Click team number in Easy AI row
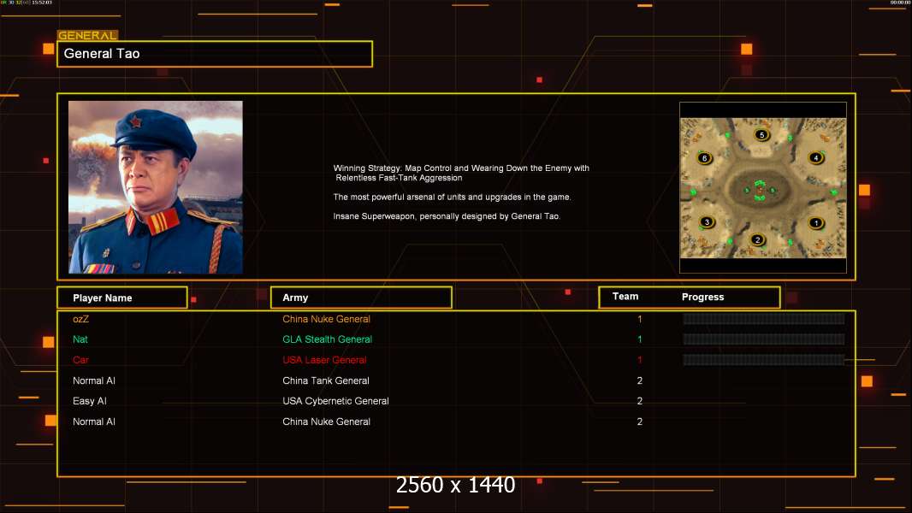The width and height of the screenshot is (912, 513). tap(640, 401)
